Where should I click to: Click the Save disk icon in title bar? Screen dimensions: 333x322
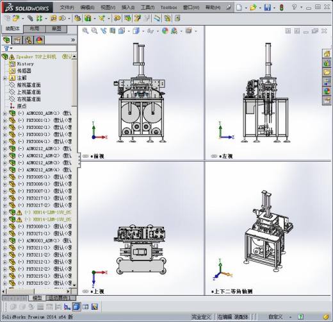pyautogui.click(x=267, y=8)
